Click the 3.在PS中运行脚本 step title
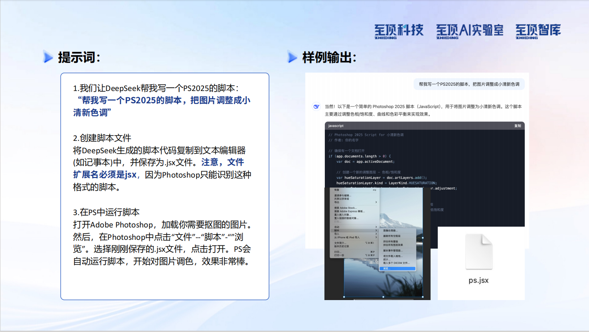Viewport: 589px width, 332px height. tap(106, 212)
